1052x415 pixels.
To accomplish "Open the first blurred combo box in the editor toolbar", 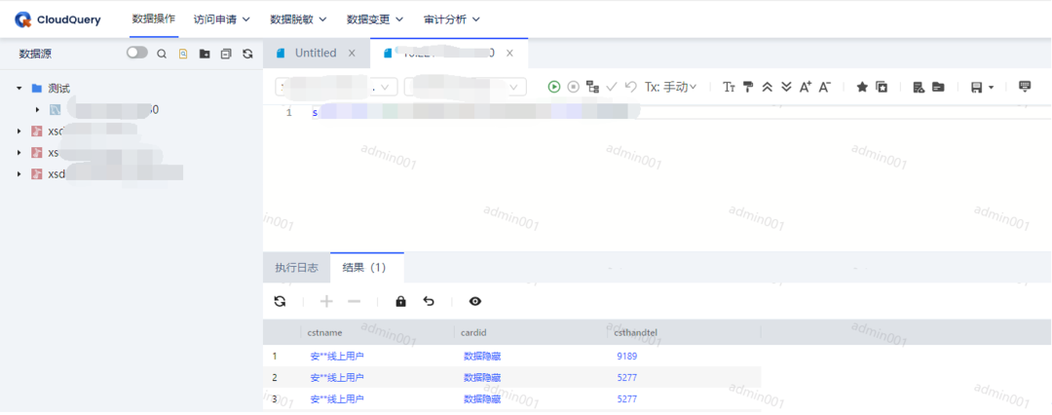I will (336, 88).
